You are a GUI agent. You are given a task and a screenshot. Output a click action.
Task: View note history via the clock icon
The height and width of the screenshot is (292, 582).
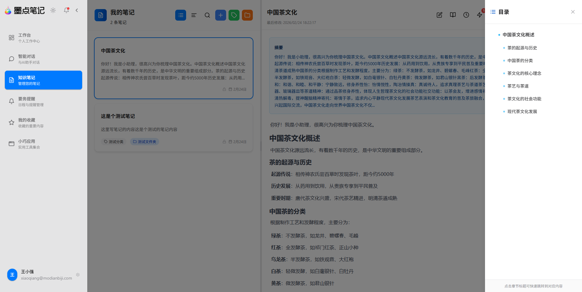click(466, 15)
